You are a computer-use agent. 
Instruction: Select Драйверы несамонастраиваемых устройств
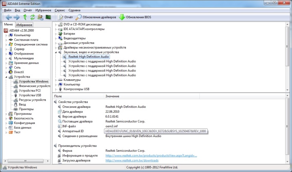[x=95, y=48]
